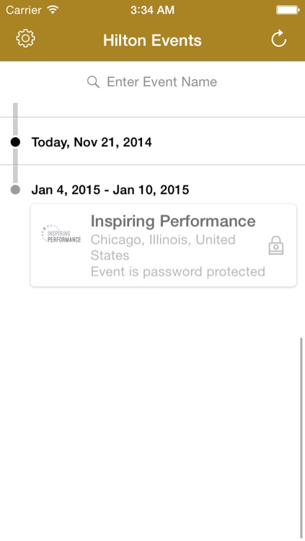
Task: Tap Today, Nov 21, 2014 header
Action: pyautogui.click(x=92, y=142)
